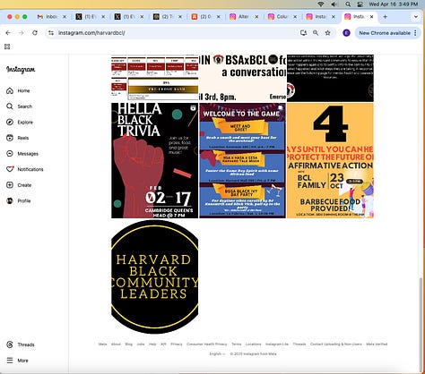Switch to the first X tab

pos(91,17)
